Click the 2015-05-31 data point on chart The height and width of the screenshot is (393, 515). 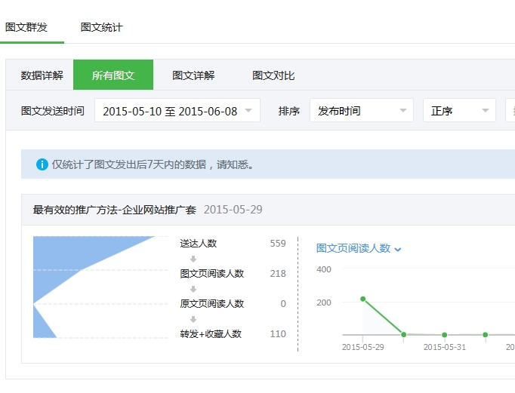[x=444, y=334]
